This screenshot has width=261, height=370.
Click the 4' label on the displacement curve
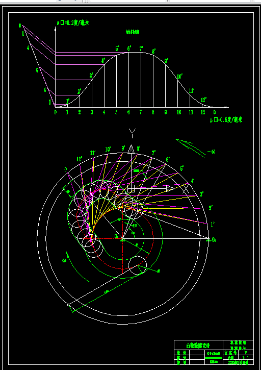coord(103,61)
